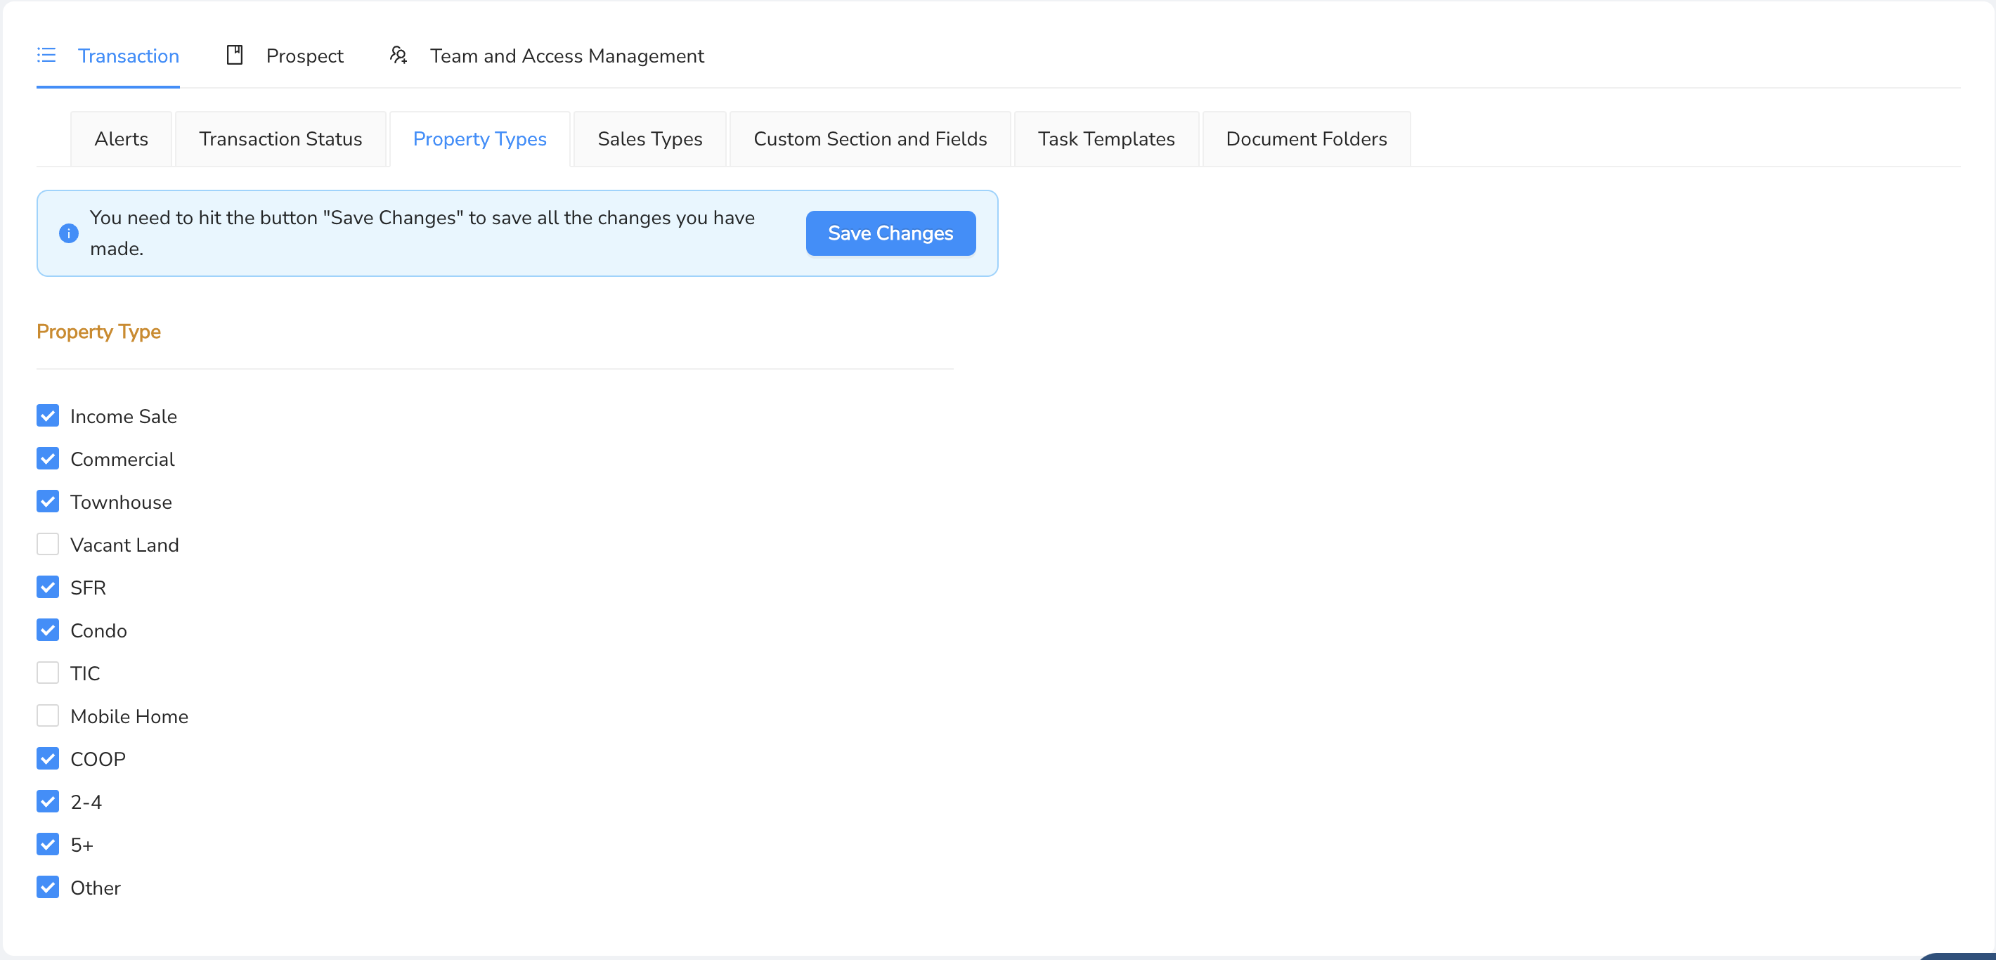
Task: Click the Transaction list icon
Action: (46, 55)
